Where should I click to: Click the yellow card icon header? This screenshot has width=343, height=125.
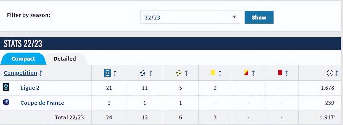(213, 73)
